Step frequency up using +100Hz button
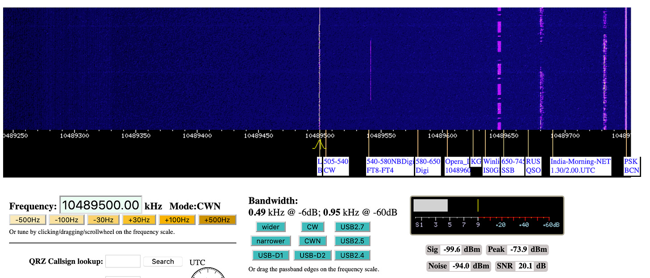650x278 pixels. tap(177, 220)
